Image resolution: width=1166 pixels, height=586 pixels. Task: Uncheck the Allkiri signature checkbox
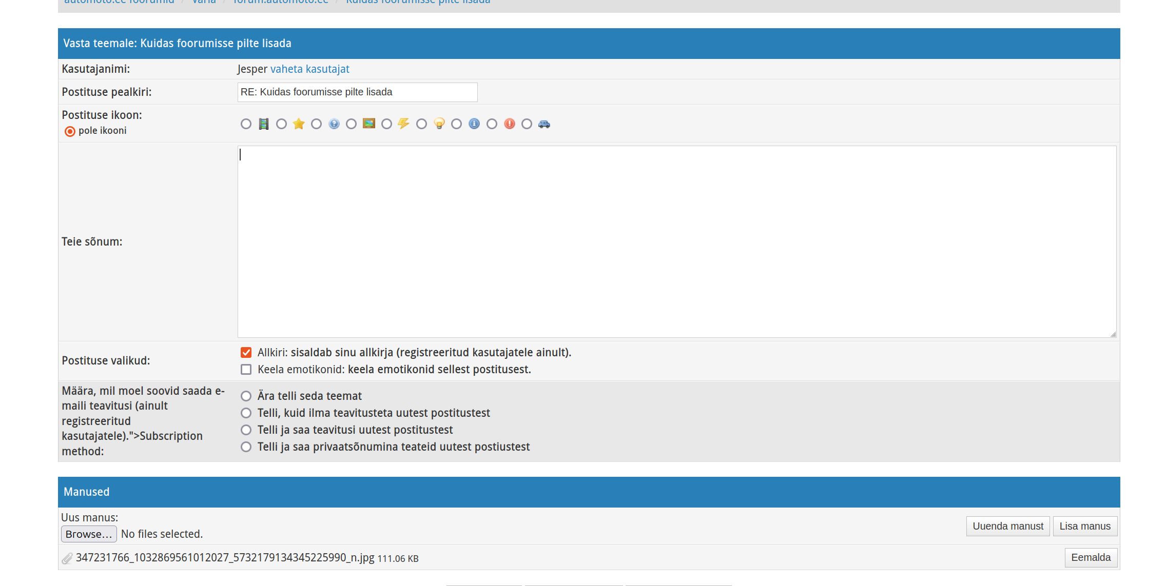246,352
